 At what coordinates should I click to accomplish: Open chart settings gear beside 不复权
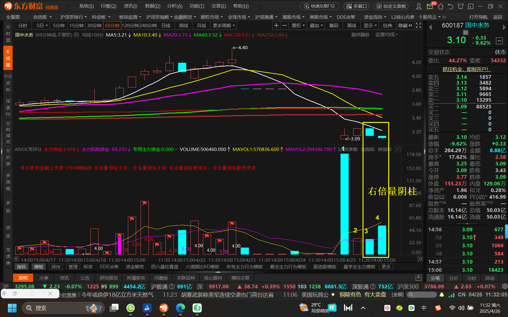(x=77, y=35)
